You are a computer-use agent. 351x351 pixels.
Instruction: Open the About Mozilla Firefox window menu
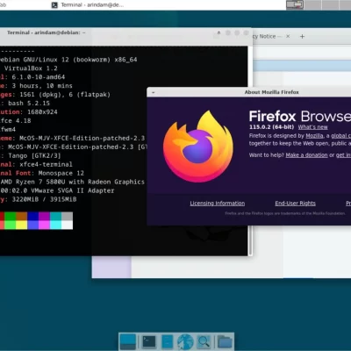(153, 92)
